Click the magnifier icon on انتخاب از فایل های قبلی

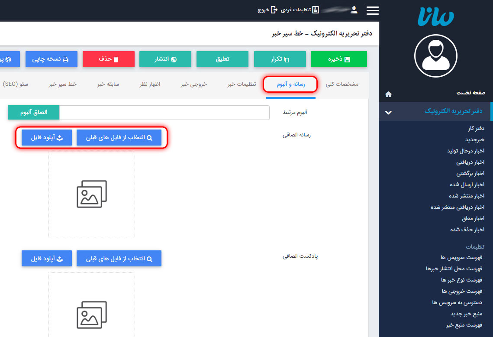click(x=149, y=137)
